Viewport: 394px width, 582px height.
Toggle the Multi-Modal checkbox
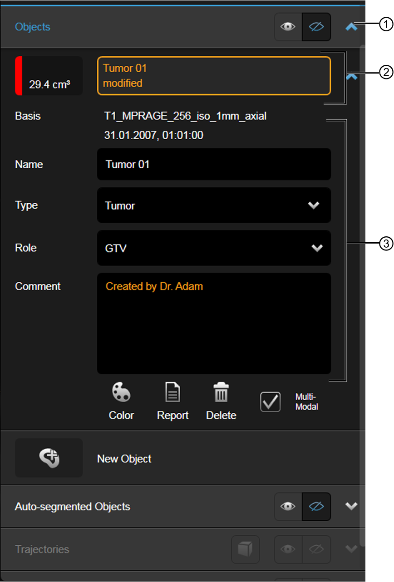click(x=271, y=402)
